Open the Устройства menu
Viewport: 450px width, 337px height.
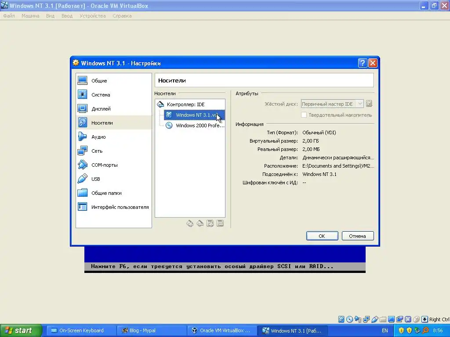(x=92, y=16)
